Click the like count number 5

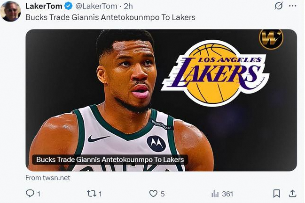pos(164,194)
